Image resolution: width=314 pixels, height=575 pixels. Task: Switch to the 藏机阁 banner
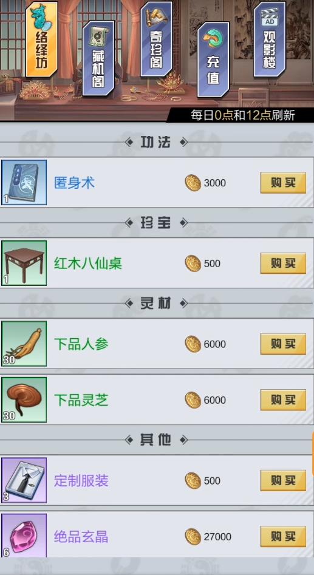(x=98, y=58)
